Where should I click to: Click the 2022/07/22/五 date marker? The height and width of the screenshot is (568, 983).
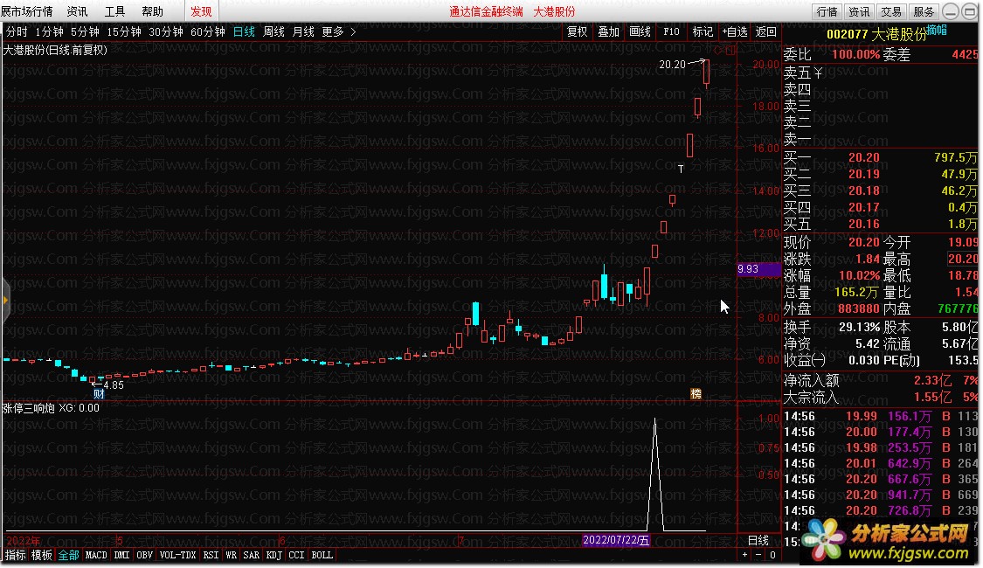coord(616,540)
